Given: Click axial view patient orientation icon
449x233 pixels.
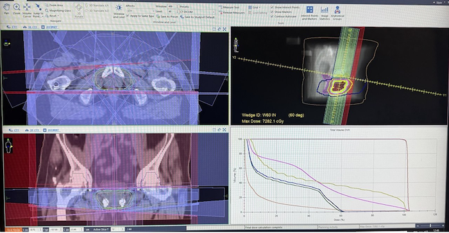Looking at the screenshot, I should tap(6, 44).
